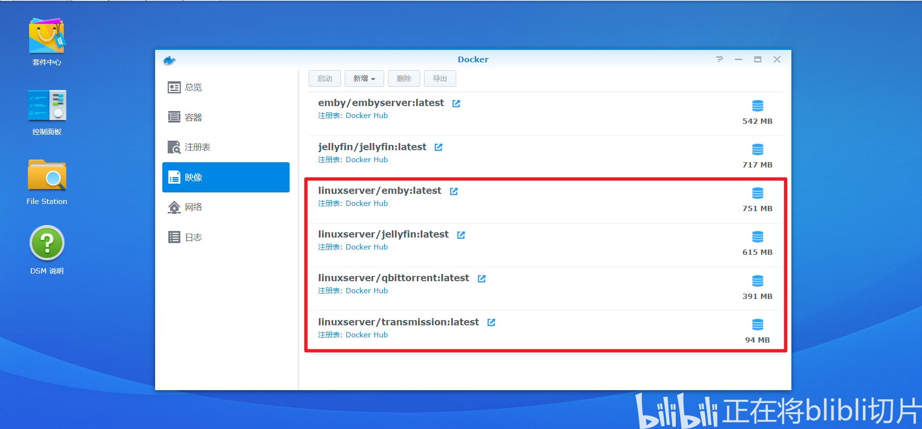922x429 pixels.
Task: Click Docker Hub registry under linuxserver/emby:latest
Action: coord(367,203)
